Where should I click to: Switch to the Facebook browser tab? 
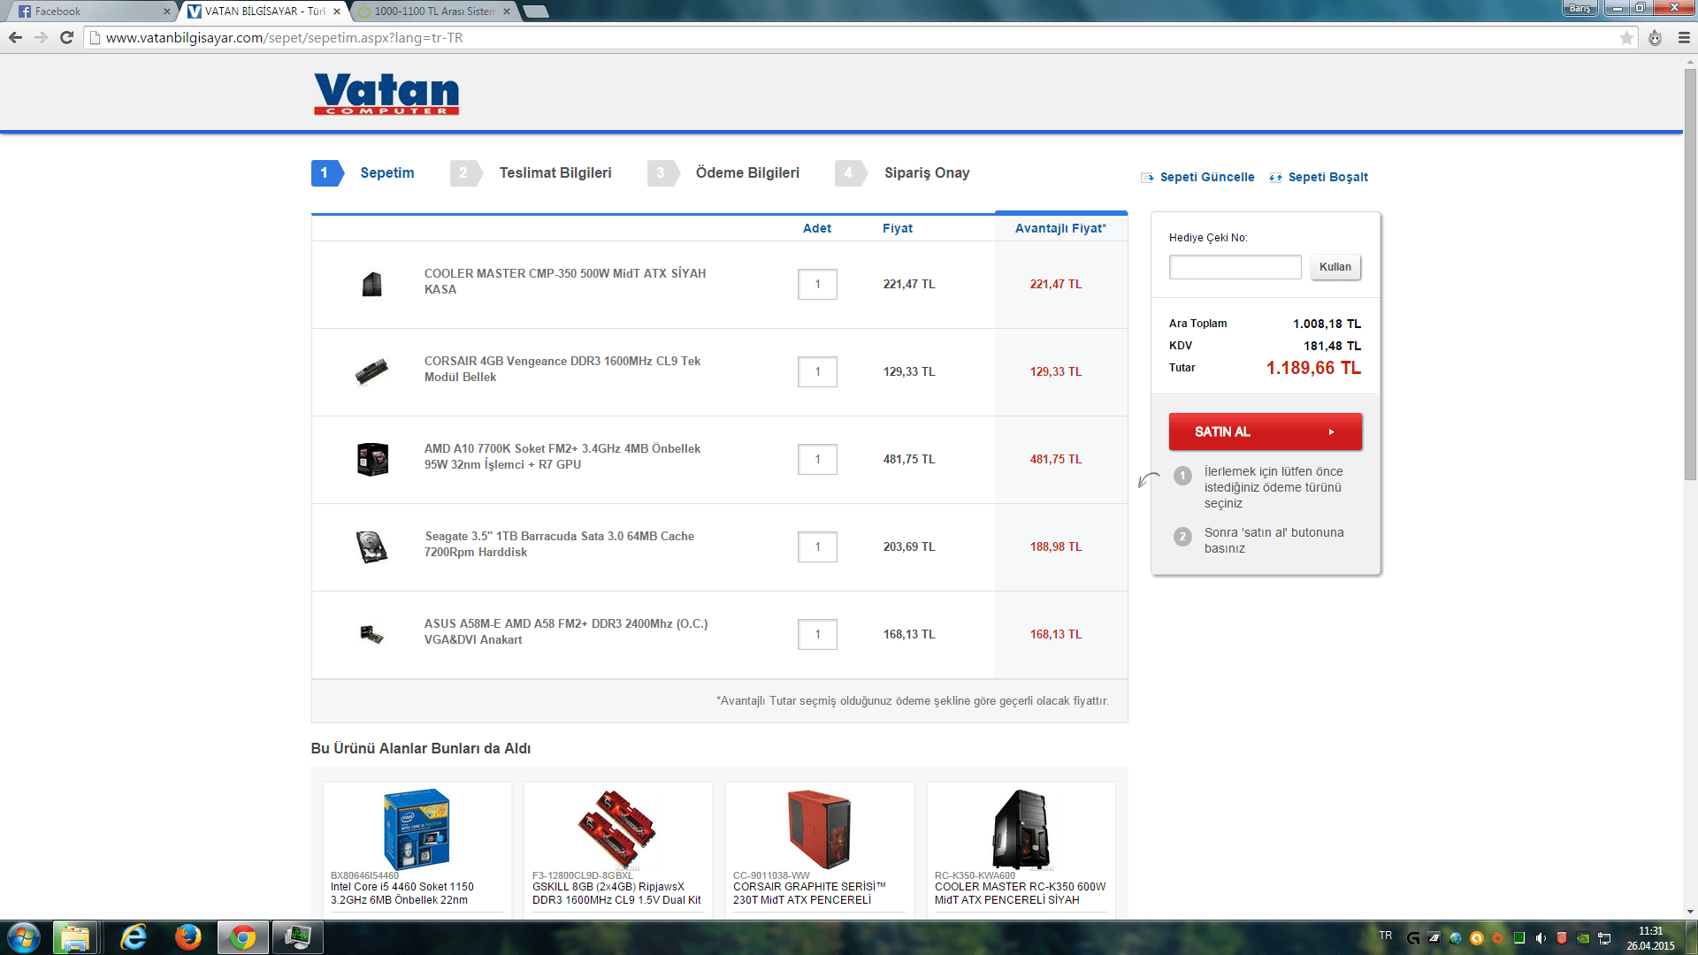[88, 11]
